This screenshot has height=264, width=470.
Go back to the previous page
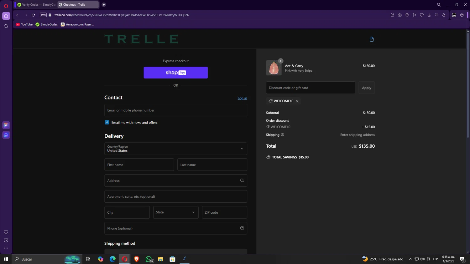pos(17,15)
